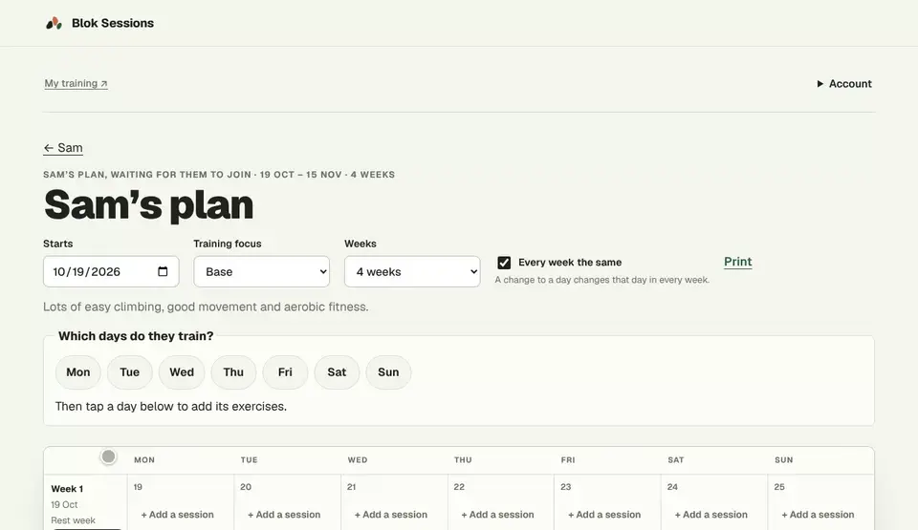Toggle Wed as a training day
Image resolution: width=918 pixels, height=530 pixels.
click(182, 372)
